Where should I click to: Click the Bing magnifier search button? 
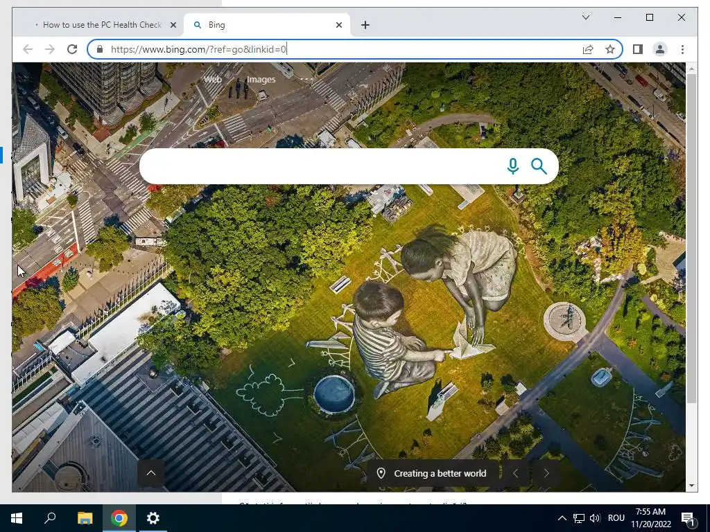pyautogui.click(x=539, y=166)
